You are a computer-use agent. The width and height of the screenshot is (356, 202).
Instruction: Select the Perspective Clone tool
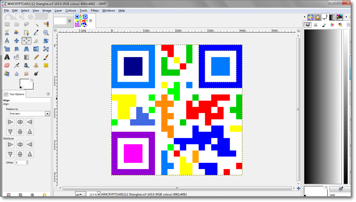coord(7,74)
